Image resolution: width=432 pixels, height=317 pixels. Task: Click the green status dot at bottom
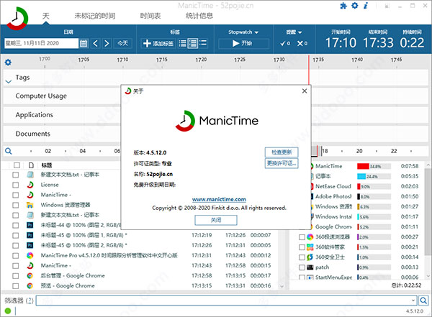[x=8, y=311]
